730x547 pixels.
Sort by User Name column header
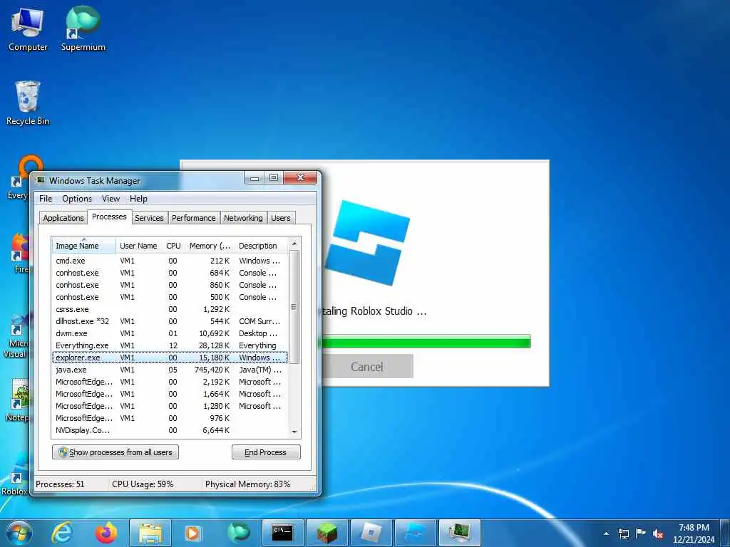(138, 246)
